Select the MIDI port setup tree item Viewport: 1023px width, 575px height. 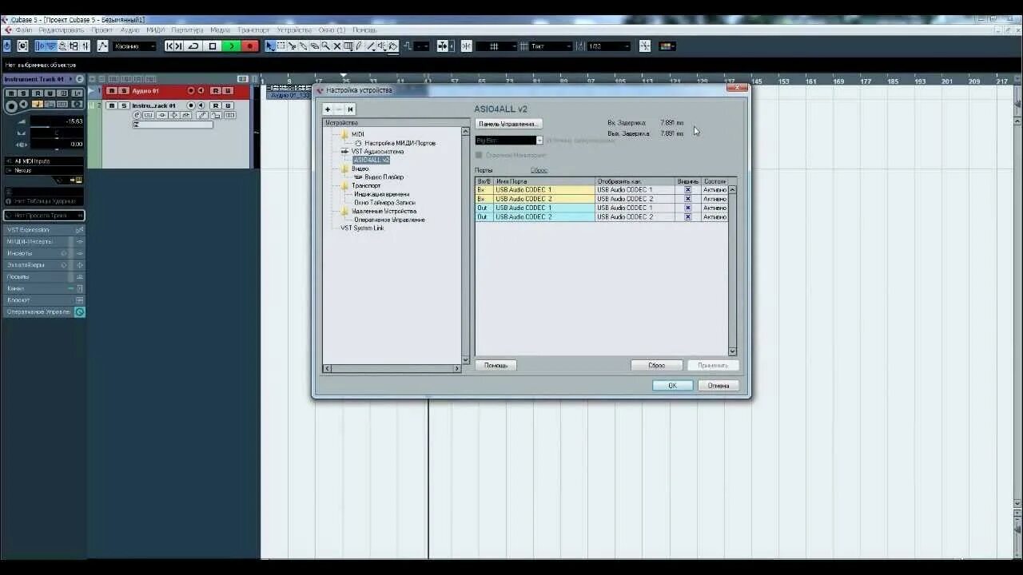click(400, 143)
